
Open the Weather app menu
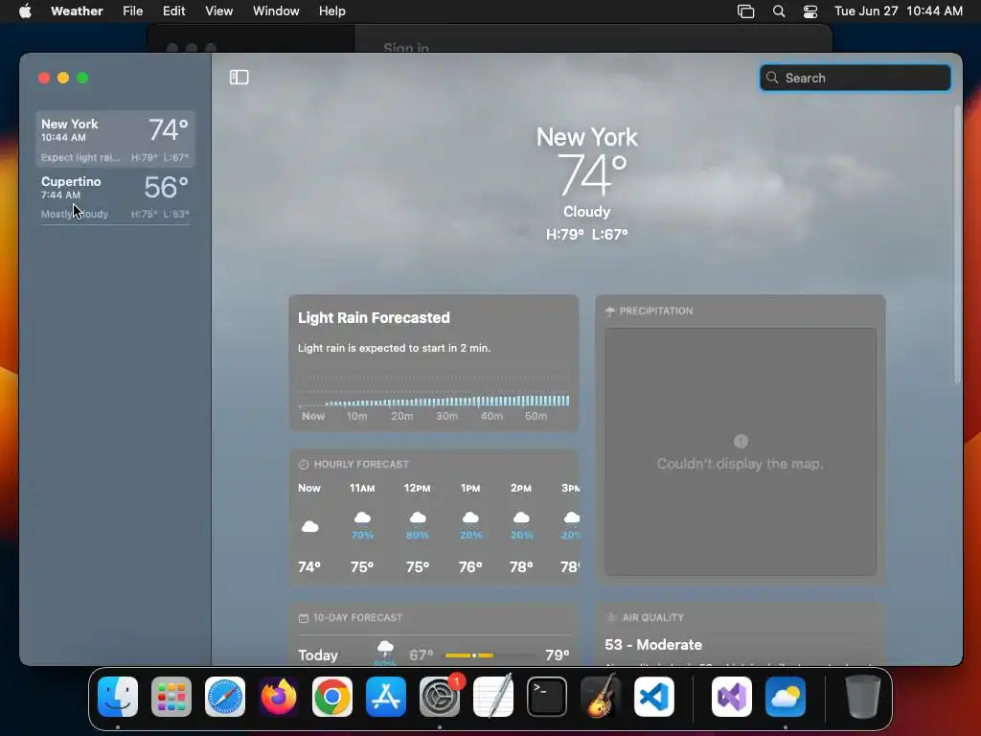pos(77,11)
